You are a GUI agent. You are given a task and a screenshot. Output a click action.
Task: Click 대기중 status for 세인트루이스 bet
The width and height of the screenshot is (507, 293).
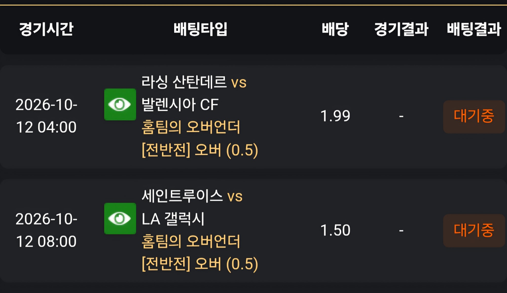[474, 231]
